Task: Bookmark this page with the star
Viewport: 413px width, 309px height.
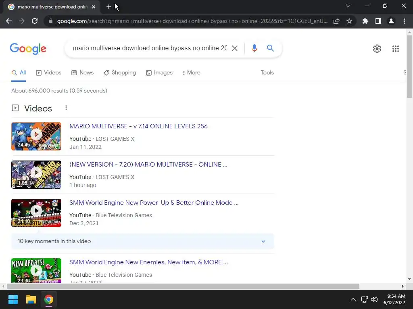Action: (349, 21)
